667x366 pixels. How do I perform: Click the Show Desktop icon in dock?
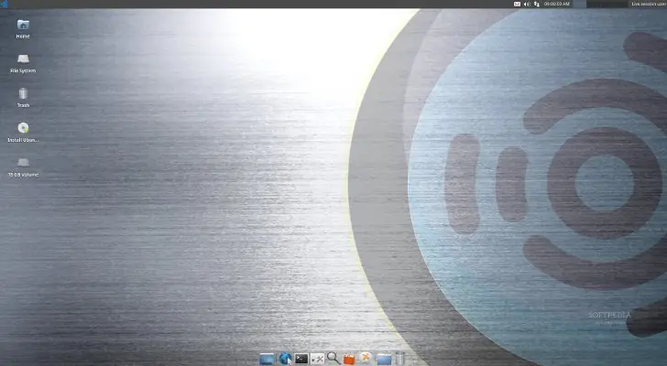coord(268,359)
